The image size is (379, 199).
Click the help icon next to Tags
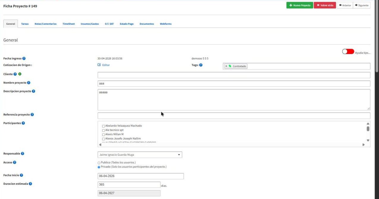point(201,65)
